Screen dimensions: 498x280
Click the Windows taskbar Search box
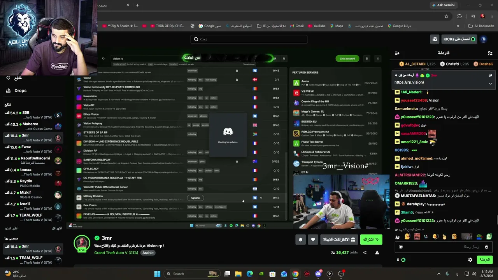point(192,274)
